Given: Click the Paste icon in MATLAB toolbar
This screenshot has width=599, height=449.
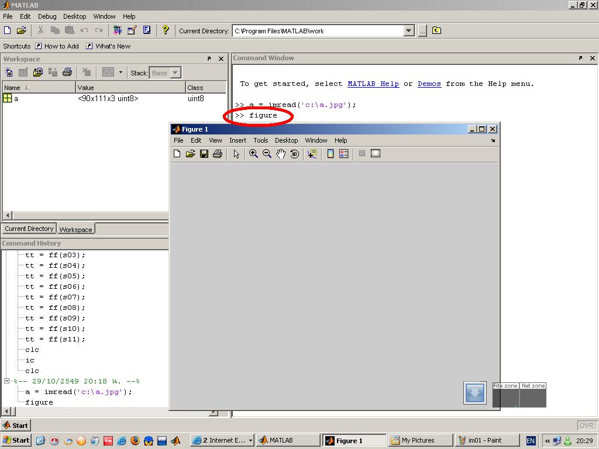Looking at the screenshot, I should [70, 30].
